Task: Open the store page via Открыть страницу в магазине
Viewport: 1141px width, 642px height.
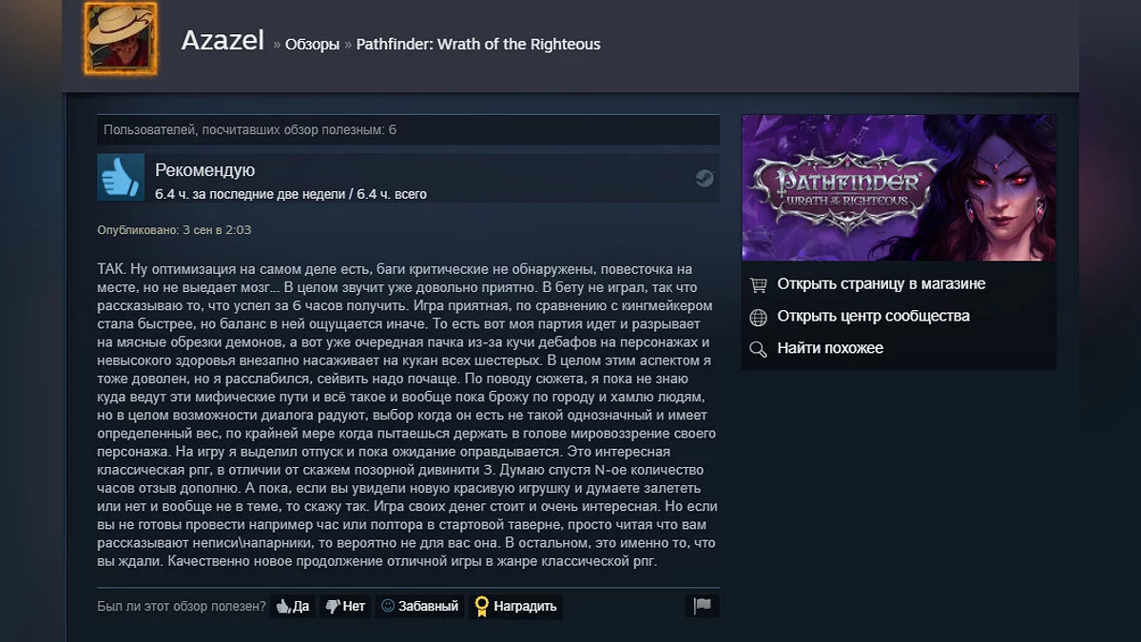Action: (x=880, y=283)
